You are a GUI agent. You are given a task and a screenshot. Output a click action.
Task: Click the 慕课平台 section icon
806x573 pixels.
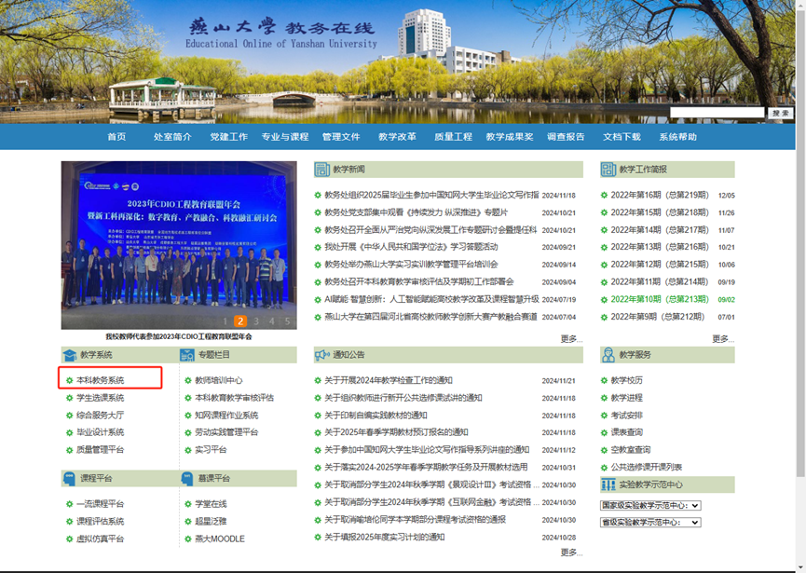(186, 478)
